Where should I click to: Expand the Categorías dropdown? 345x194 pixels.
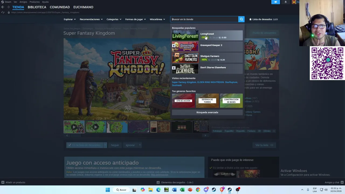(x=114, y=19)
